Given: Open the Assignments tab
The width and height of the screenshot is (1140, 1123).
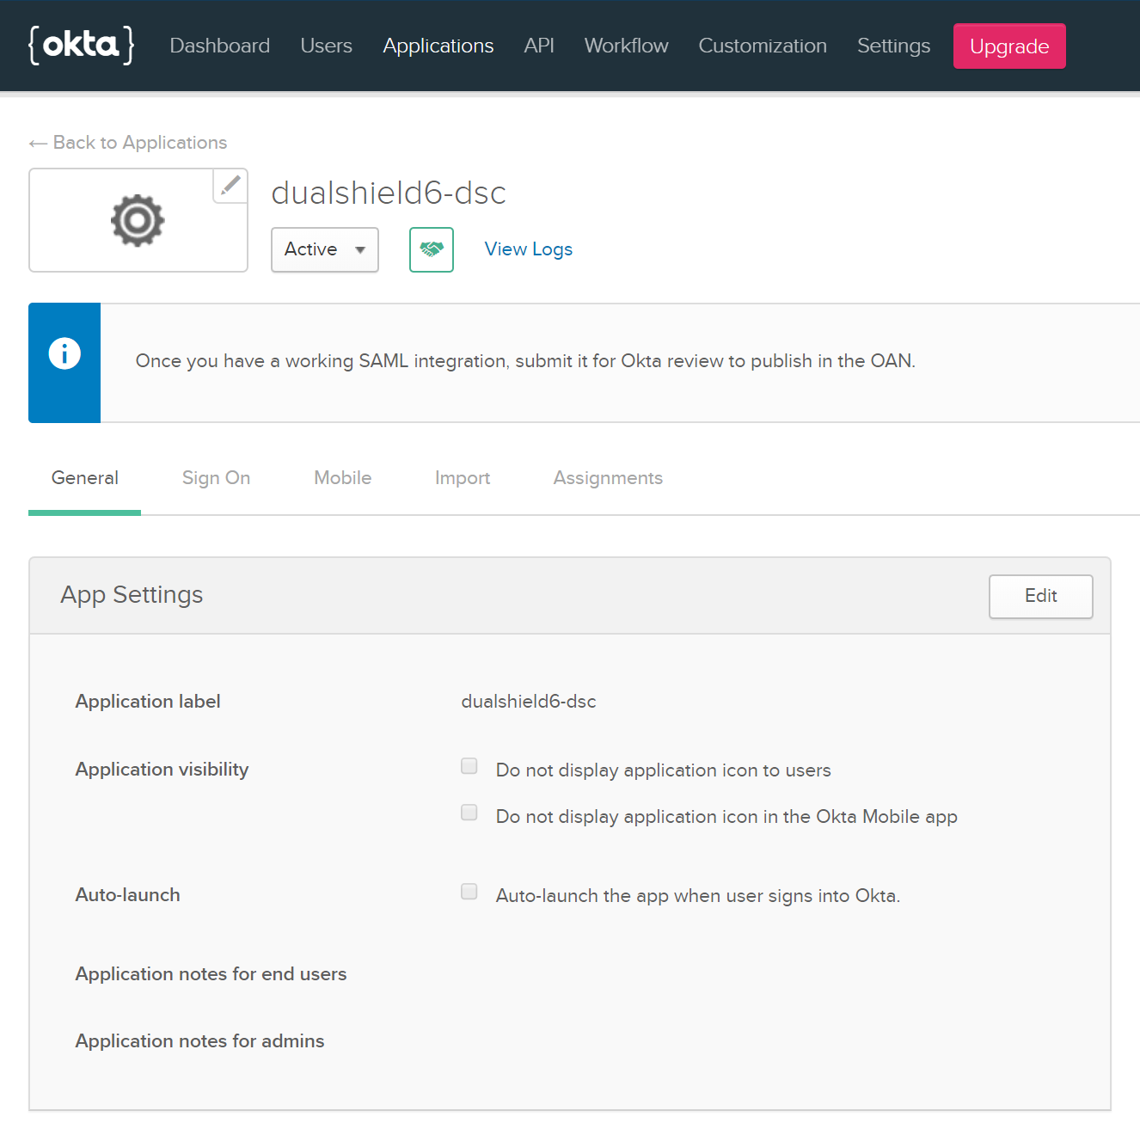Looking at the screenshot, I should [608, 478].
